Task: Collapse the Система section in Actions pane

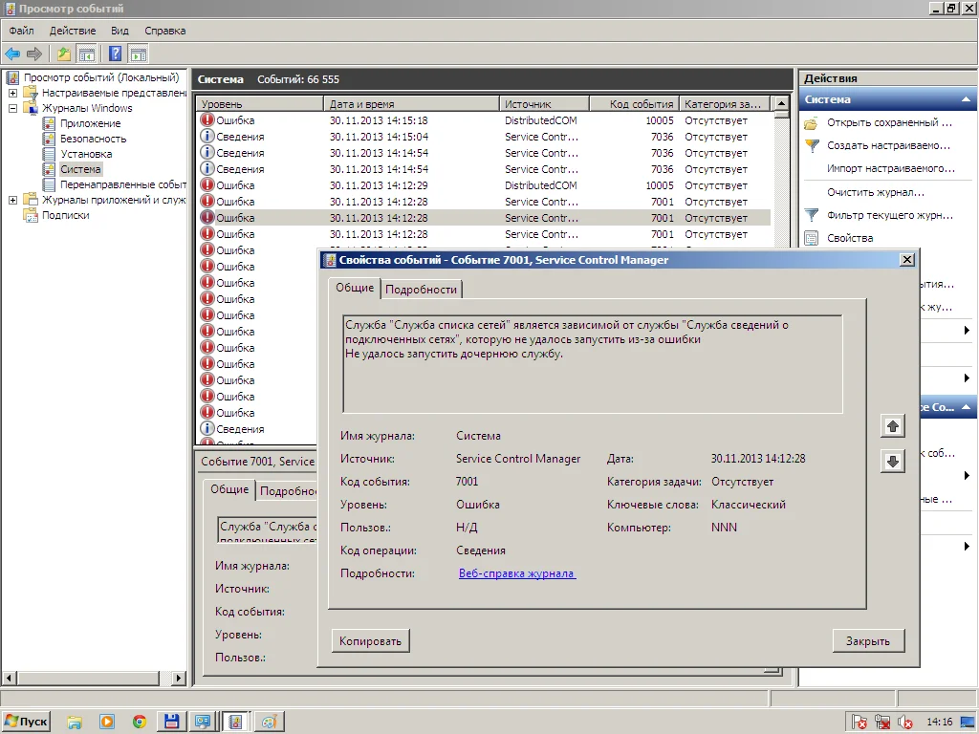Action: pos(966,99)
